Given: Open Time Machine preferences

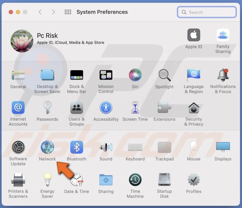Looking at the screenshot, I should (135, 180).
